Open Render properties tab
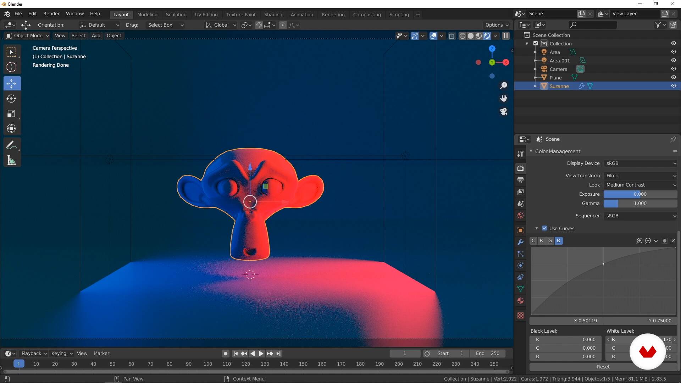681x383 pixels. pyautogui.click(x=520, y=168)
